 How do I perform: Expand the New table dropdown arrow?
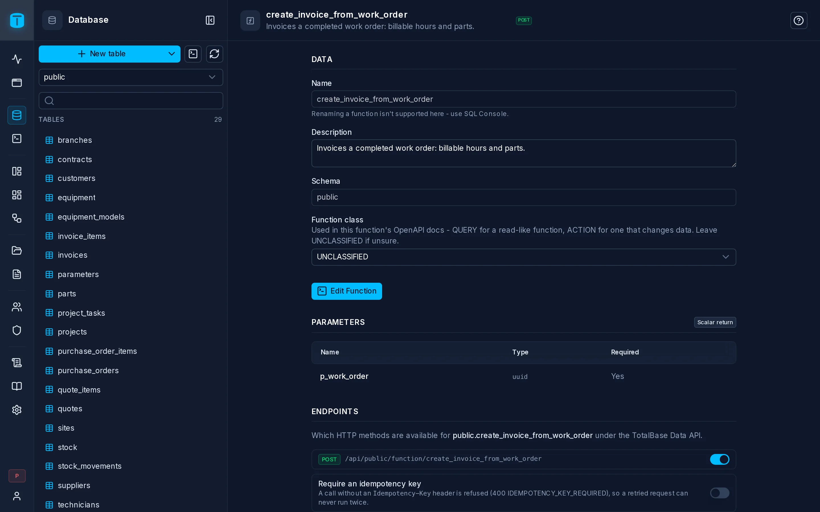(171, 54)
